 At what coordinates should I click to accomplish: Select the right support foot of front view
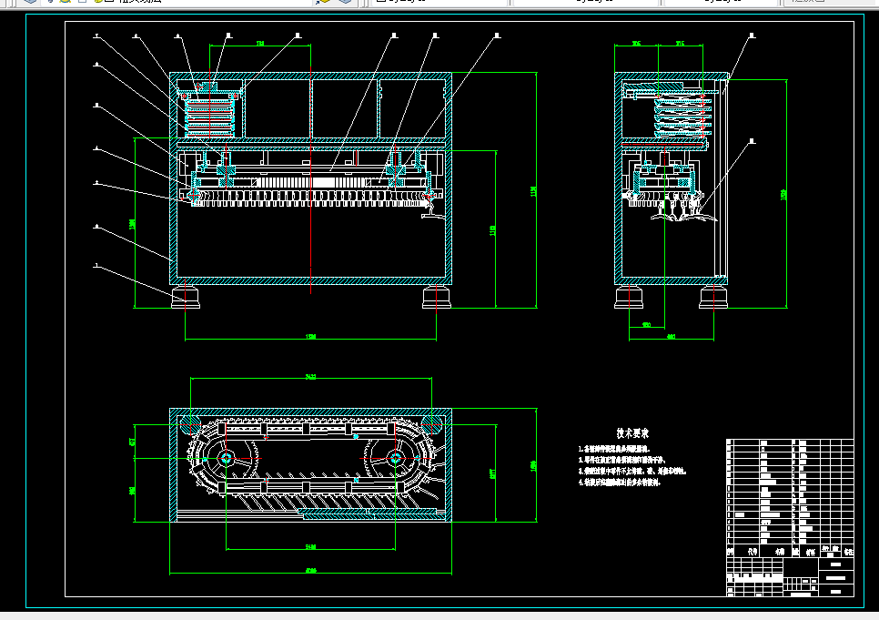(437, 296)
